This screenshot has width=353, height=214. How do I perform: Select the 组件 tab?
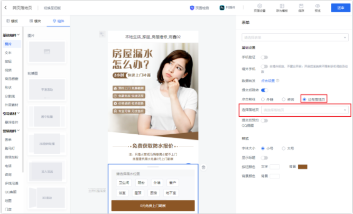(58, 21)
